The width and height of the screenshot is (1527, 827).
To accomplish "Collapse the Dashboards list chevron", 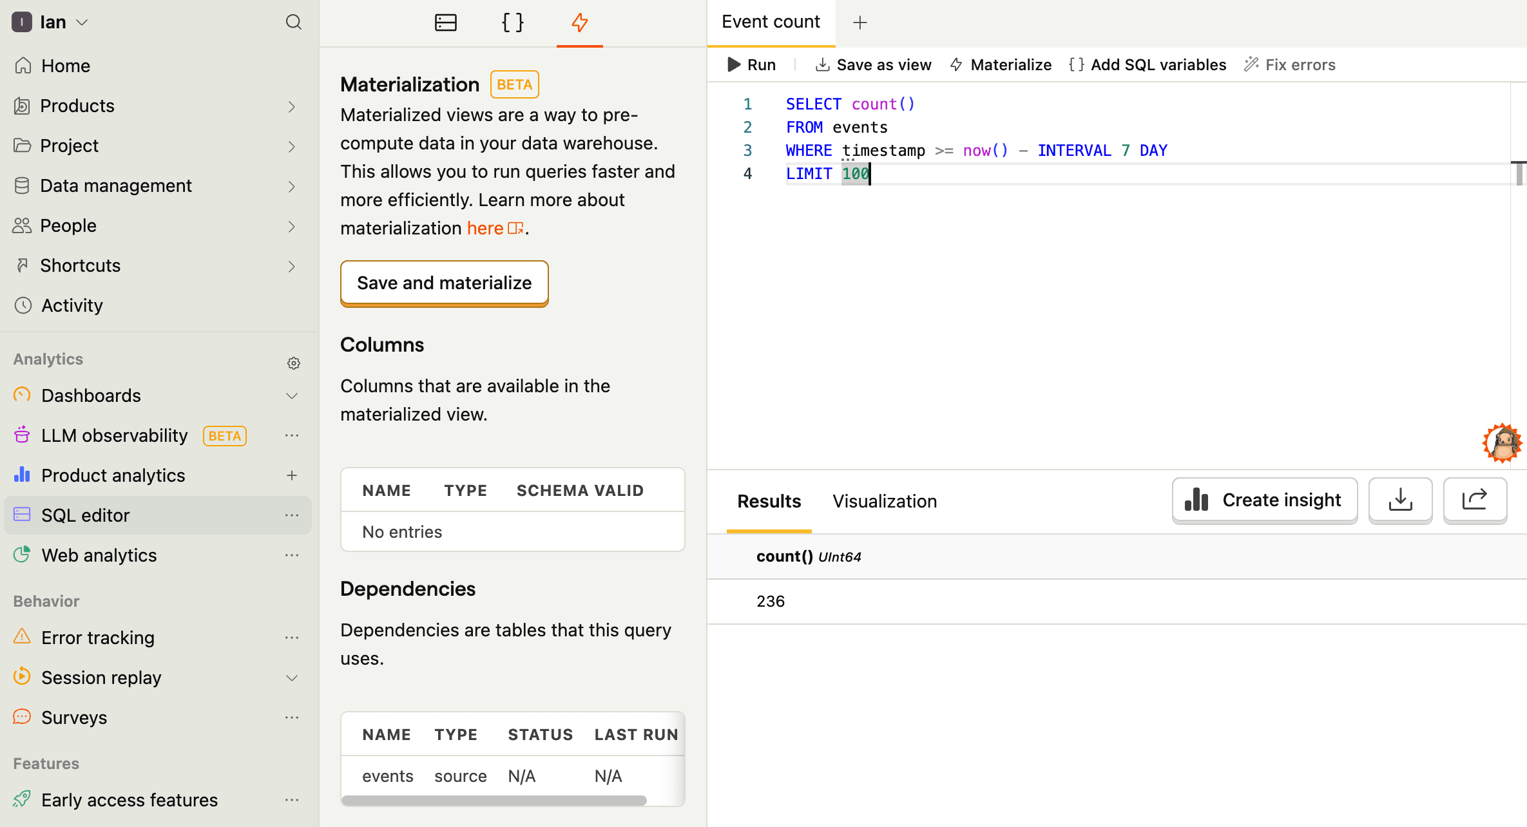I will coord(292,395).
